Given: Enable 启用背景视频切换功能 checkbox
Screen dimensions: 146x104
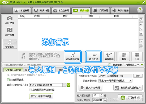Looking at the screenshot, I should [30, 90].
